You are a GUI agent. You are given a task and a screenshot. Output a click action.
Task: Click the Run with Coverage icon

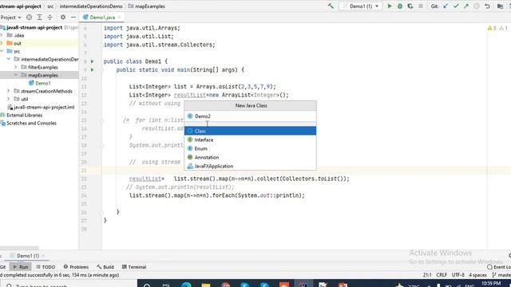[x=410, y=6]
